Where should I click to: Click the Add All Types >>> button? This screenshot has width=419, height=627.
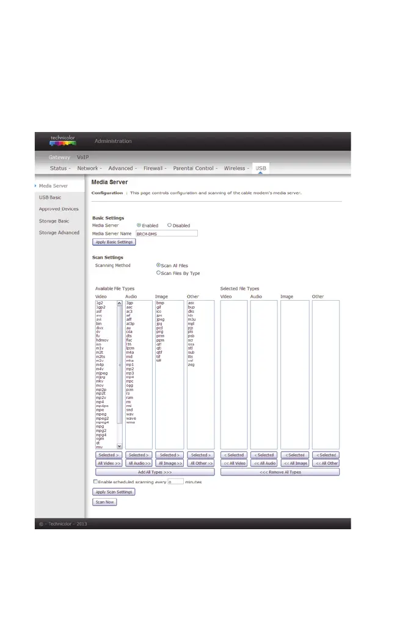155,472
